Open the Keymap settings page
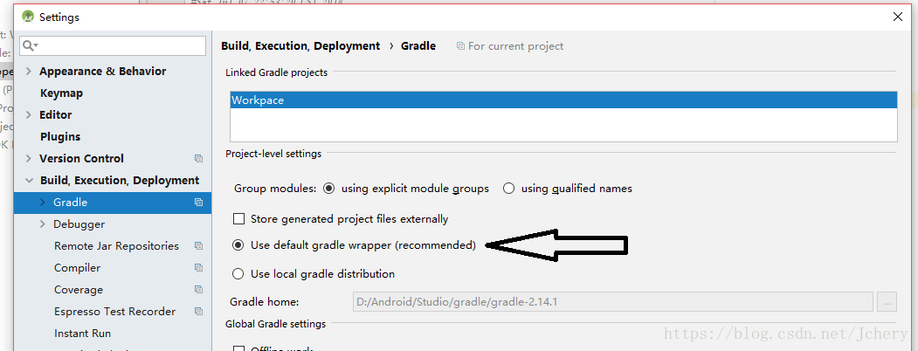The height and width of the screenshot is (351, 918). point(61,93)
